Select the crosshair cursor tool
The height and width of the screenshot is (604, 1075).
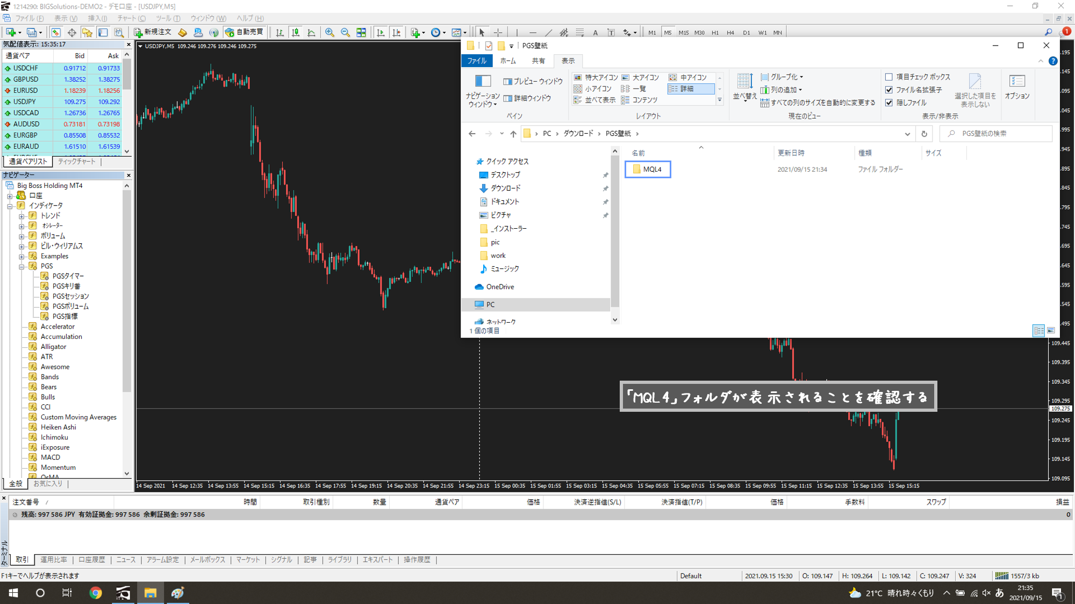[x=498, y=33]
